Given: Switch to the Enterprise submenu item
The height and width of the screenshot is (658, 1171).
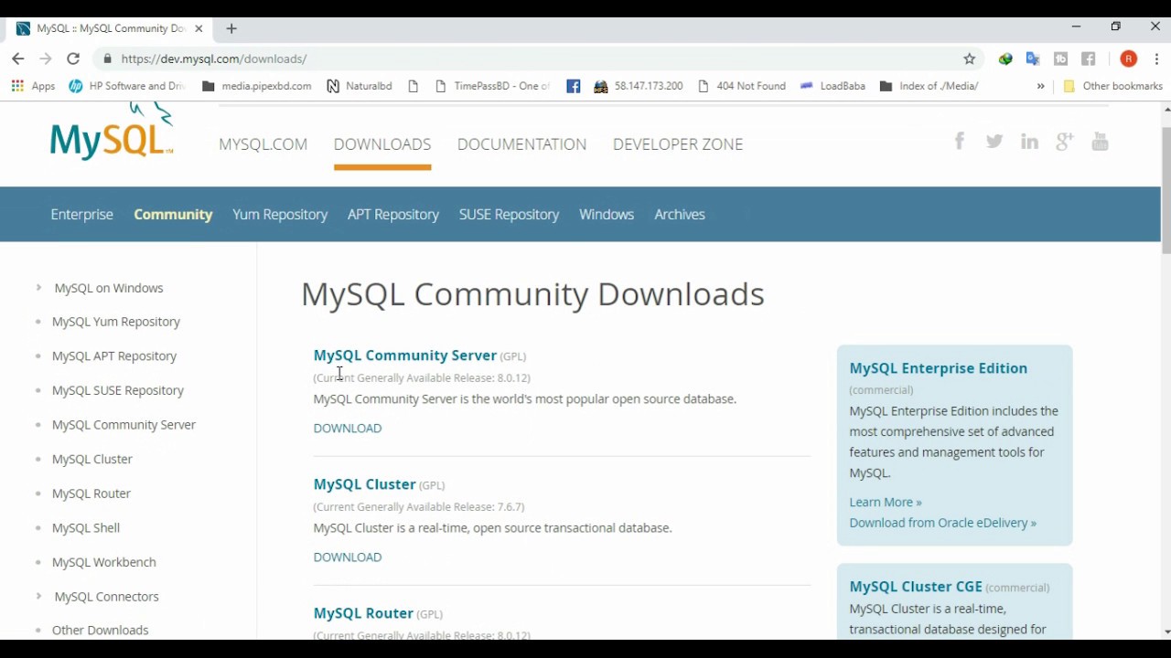Looking at the screenshot, I should [82, 215].
